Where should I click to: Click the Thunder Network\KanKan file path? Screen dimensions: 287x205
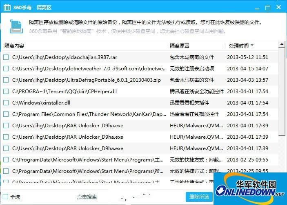pyautogui.click(x=89, y=114)
